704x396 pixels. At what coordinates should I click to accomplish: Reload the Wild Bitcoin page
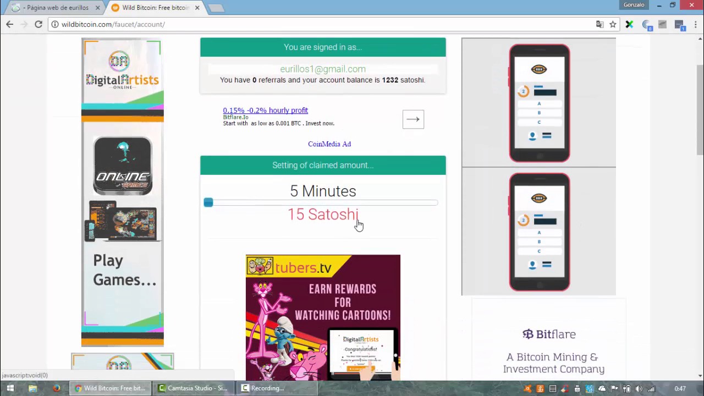(x=38, y=24)
